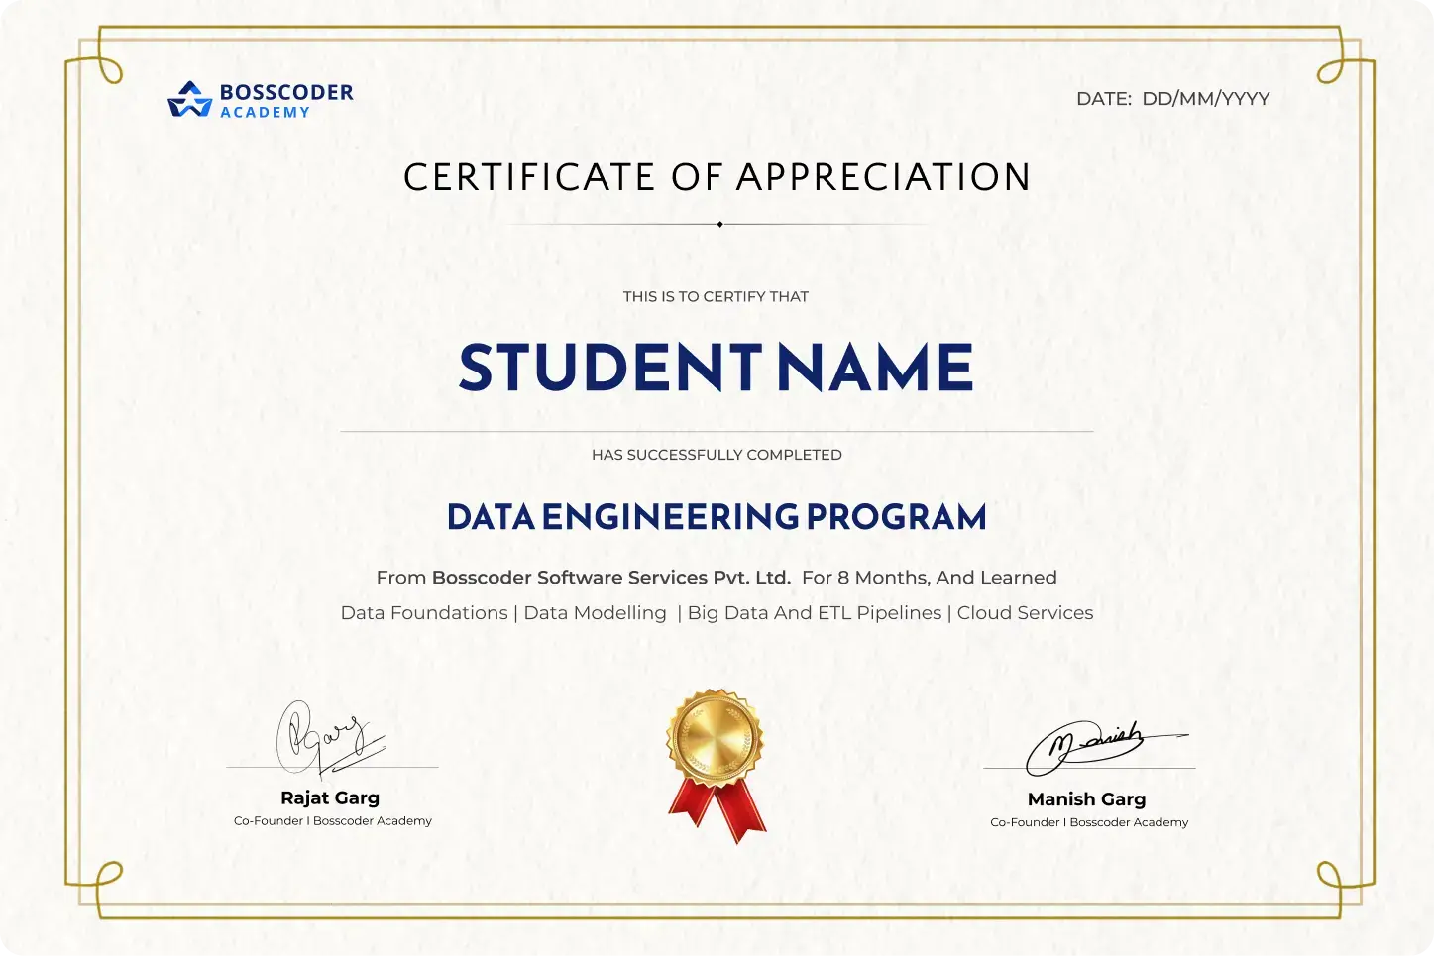Screen dimensions: 1434x956
Task: Click the line under STUDENT NAME
Action: [x=717, y=429]
